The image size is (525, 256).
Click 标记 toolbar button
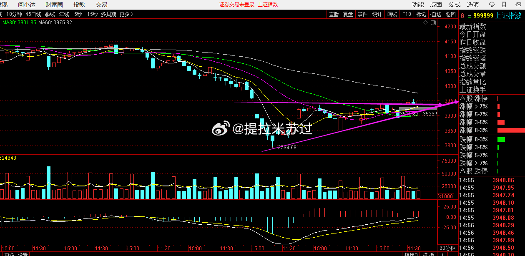(x=421, y=14)
